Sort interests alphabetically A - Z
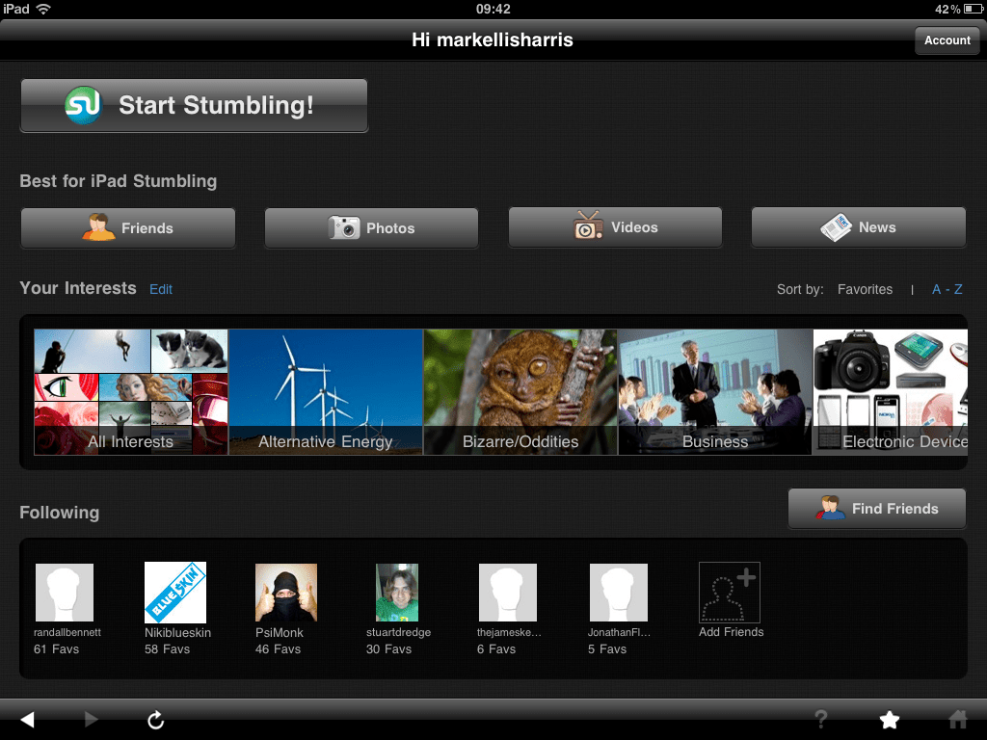 (x=947, y=289)
